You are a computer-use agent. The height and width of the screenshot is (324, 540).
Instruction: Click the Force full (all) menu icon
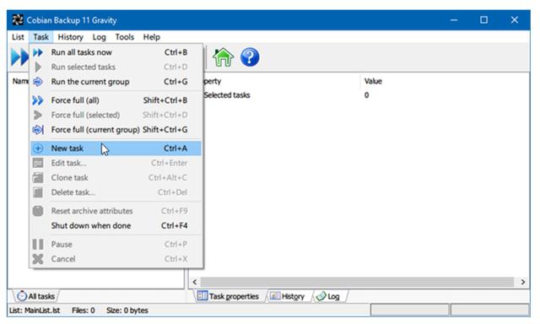click(x=38, y=100)
